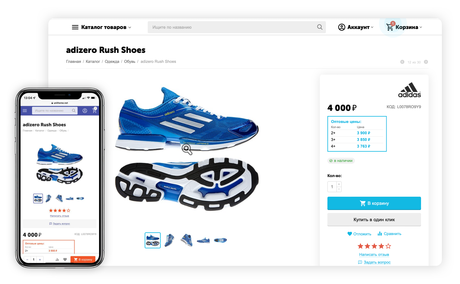
Task: Navigate to Обувь in breadcrumbs
Action: [130, 62]
